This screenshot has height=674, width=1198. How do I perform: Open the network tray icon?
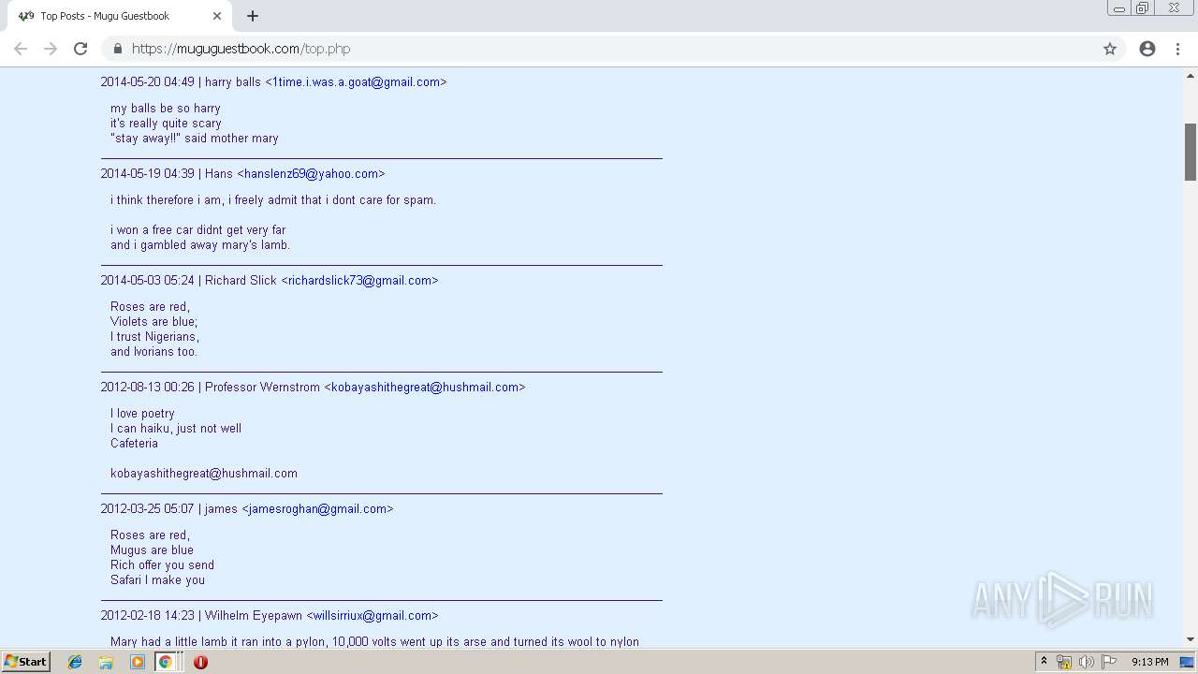(x=1064, y=662)
